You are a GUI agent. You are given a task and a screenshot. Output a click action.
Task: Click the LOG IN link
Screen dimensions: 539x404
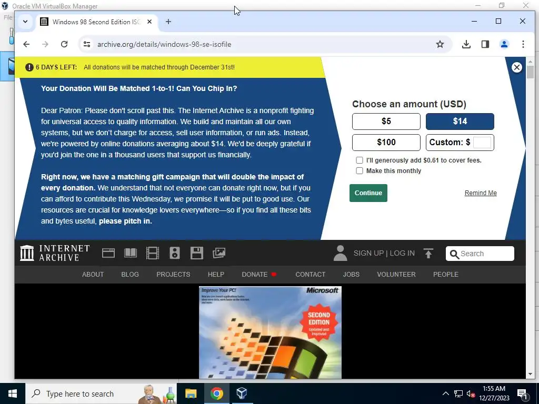tap(402, 253)
